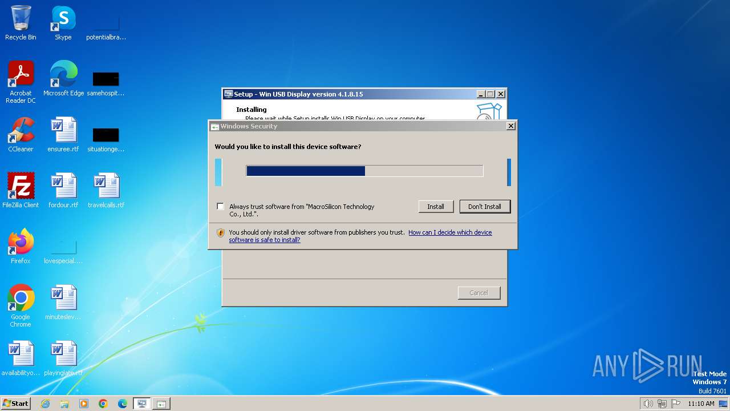Open the fordour.rtf file

click(63, 191)
